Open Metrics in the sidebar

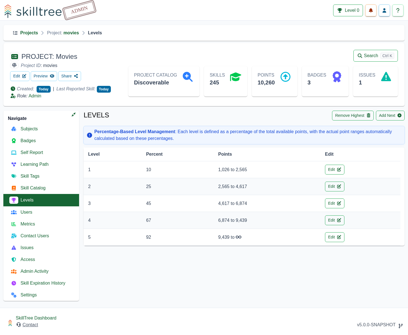[41, 224]
